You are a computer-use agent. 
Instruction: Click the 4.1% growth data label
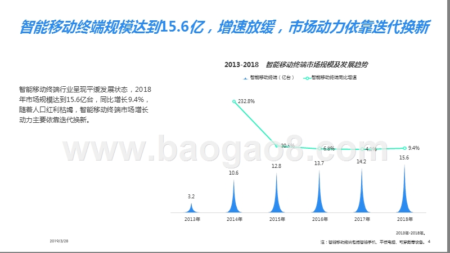point(371,149)
